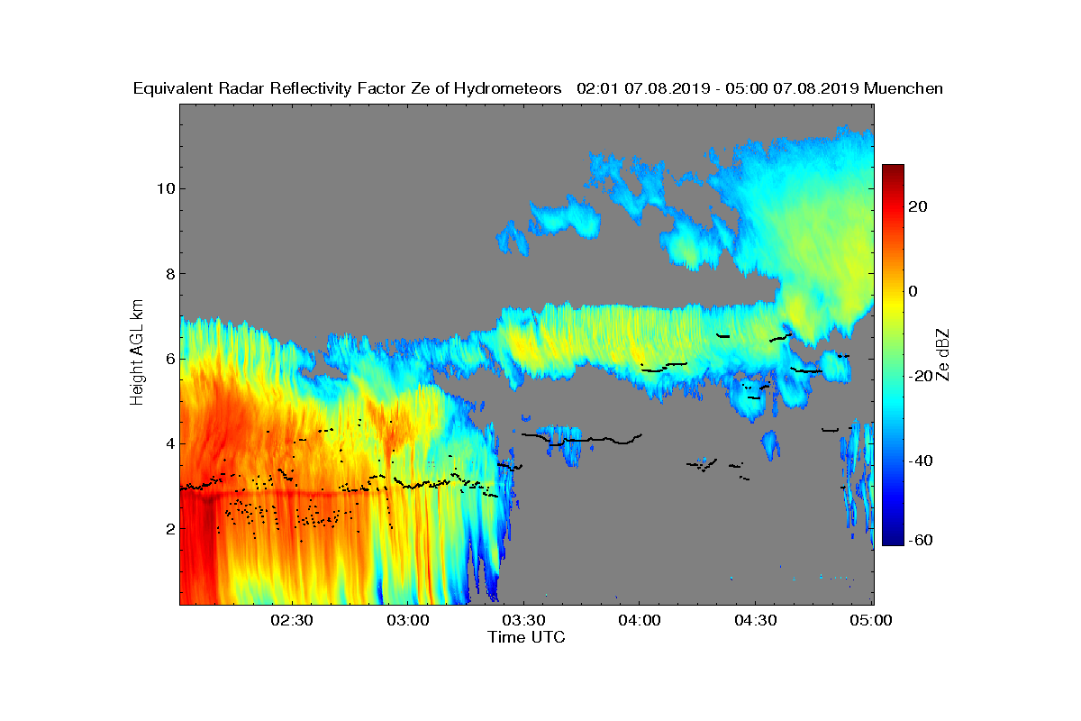
Task: Click the 03:30 time tick label
Action: tap(524, 621)
